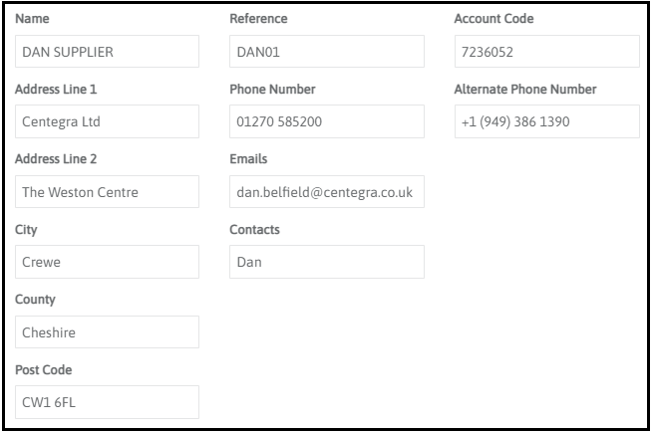Click the "Alternate Phone Number" label
The image size is (652, 432).
coord(525,90)
